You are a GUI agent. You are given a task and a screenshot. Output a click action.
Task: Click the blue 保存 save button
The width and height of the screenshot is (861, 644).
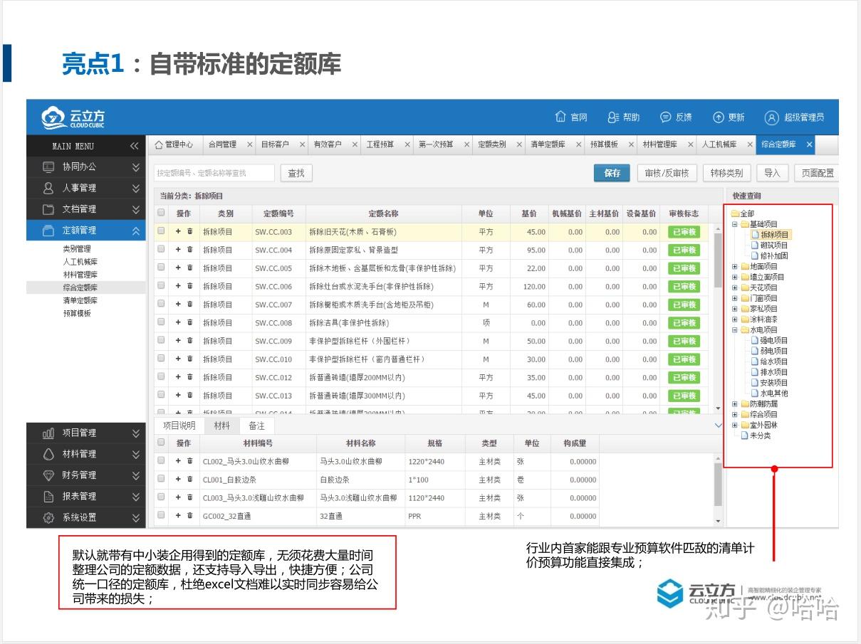(612, 173)
